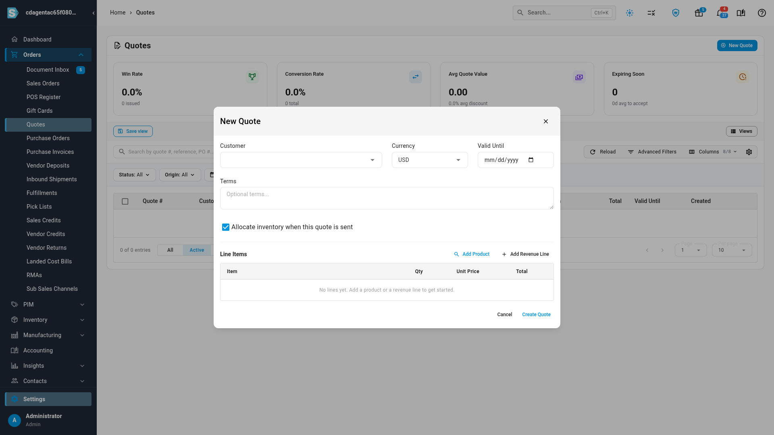Click the sparkle AI icon in header
The width and height of the screenshot is (774, 435).
(x=630, y=13)
